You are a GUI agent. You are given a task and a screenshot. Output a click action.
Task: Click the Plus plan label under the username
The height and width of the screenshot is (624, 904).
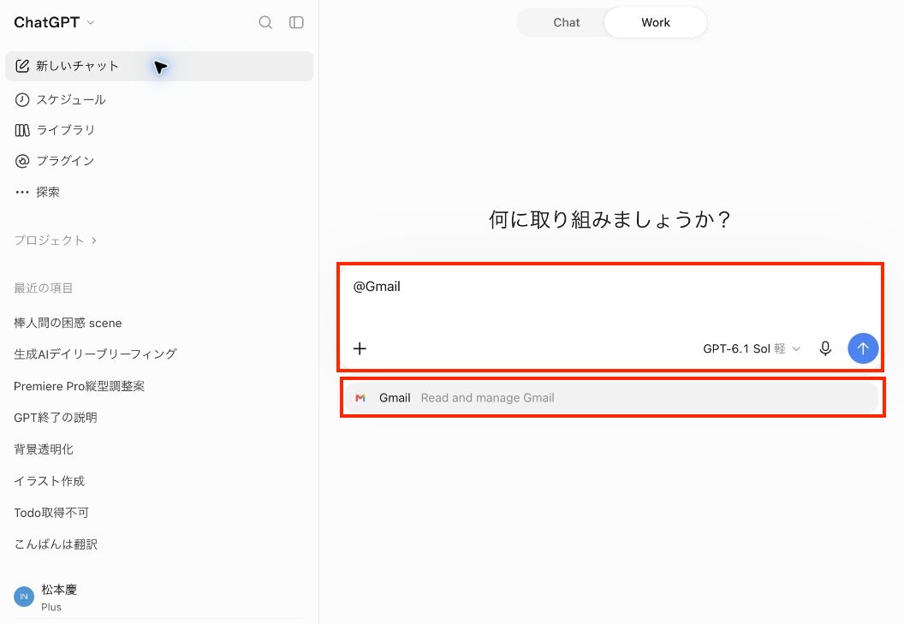click(51, 607)
